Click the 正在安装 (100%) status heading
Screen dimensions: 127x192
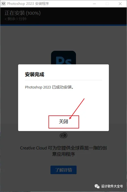22,13
